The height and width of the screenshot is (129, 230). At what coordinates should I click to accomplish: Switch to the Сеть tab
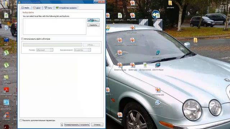[x=48, y=8]
